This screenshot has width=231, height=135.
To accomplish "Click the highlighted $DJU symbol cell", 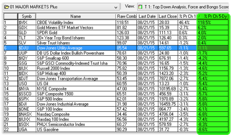I will click(27, 48).
